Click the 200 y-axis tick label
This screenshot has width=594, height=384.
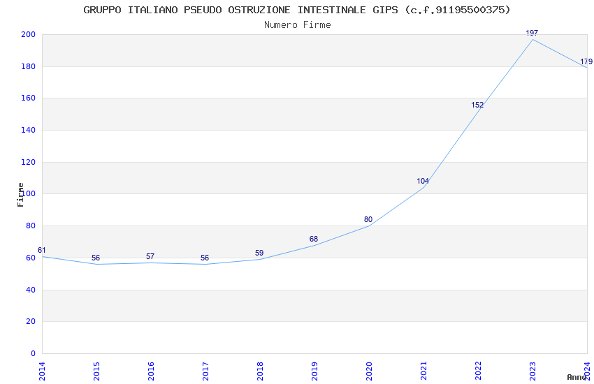29,34
